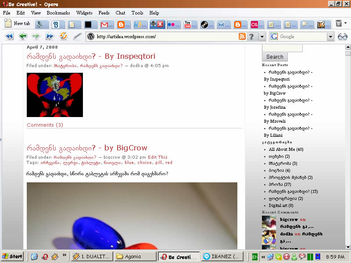Viewport: 351px width, 263px height.
Task: Switch to '1. DUALIT...' taskbar window
Action: (92, 256)
